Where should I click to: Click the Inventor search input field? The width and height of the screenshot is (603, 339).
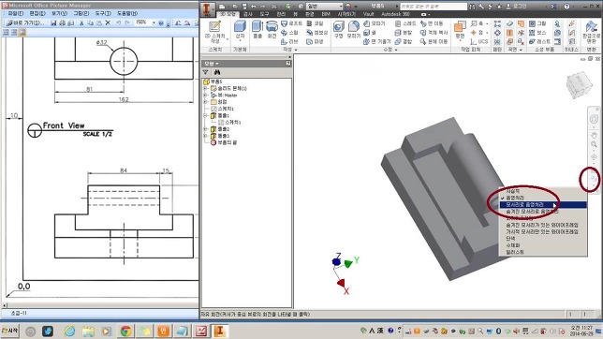tap(434, 7)
